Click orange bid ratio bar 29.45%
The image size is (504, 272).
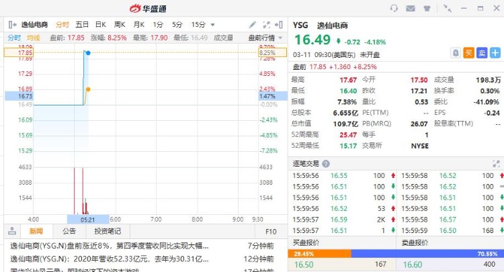[x=319, y=254]
